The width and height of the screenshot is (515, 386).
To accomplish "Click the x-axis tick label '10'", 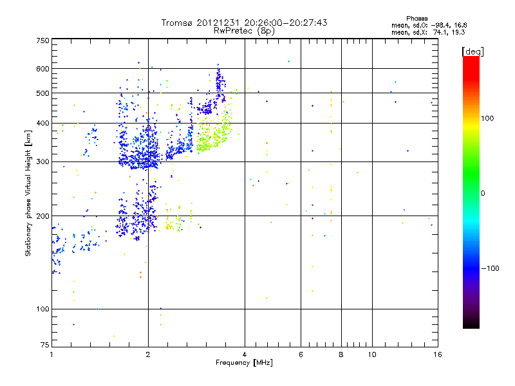I will coord(372,354).
